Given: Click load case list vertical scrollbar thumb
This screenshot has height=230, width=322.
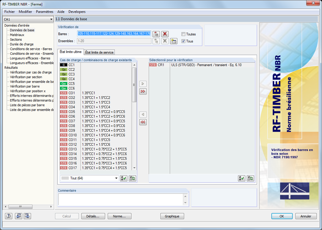Looking at the screenshot, I should pos(134,85).
